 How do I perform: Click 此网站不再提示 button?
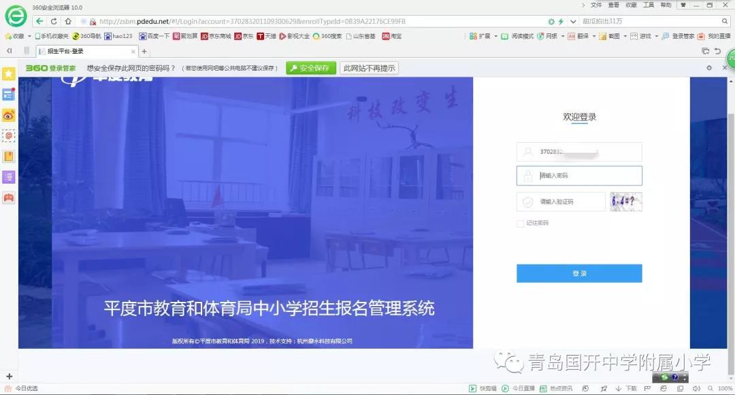pyautogui.click(x=370, y=68)
